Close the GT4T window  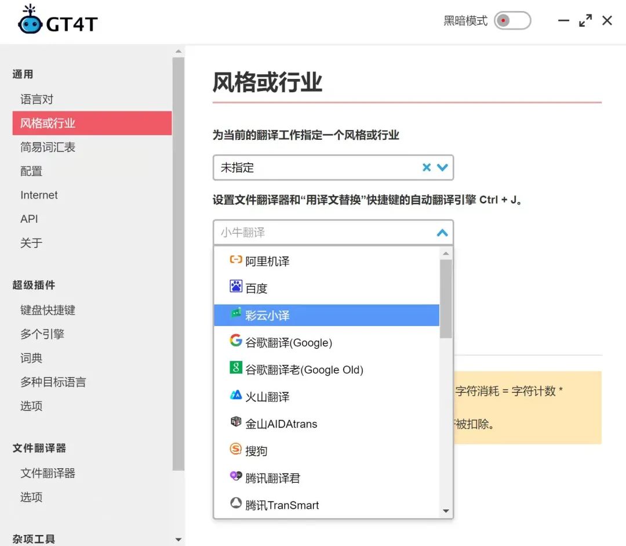607,20
